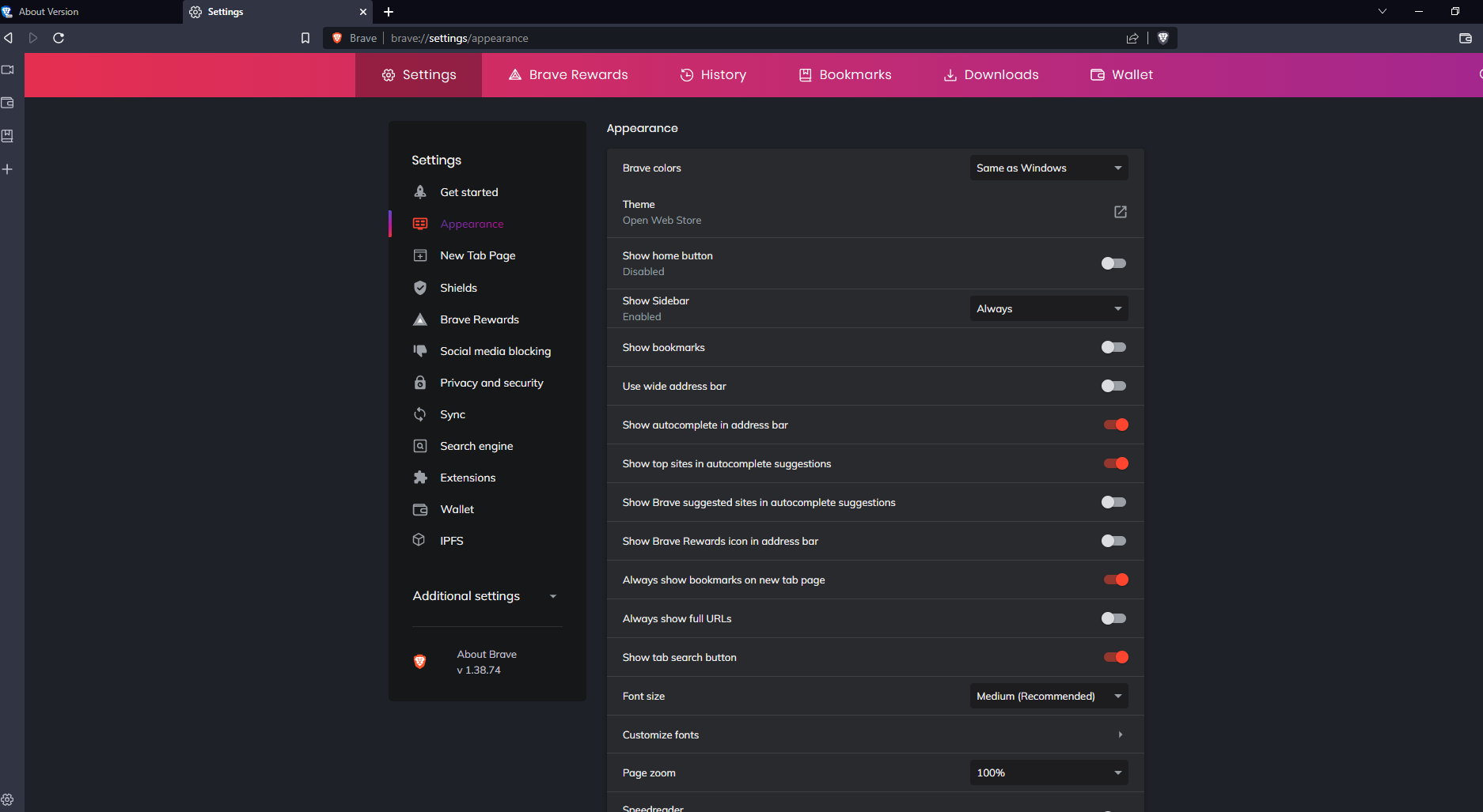Screen dimensions: 1483x812
Task: Open Show Sidebar dropdown set to Always
Action: click(1049, 308)
